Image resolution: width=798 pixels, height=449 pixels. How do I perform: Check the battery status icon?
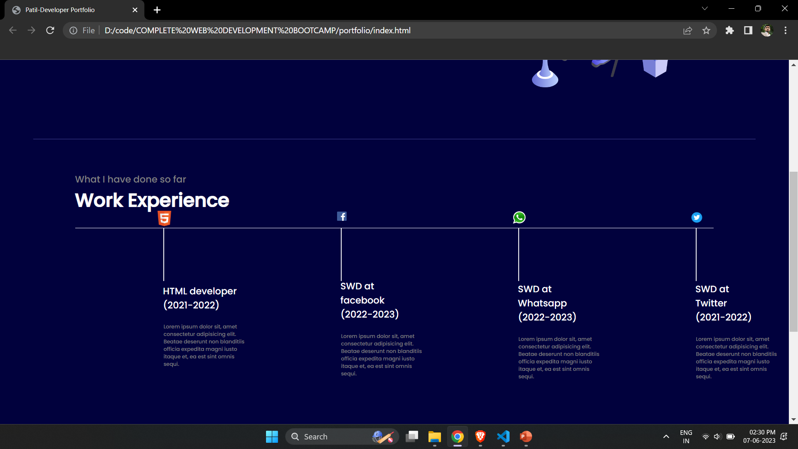[730, 437]
